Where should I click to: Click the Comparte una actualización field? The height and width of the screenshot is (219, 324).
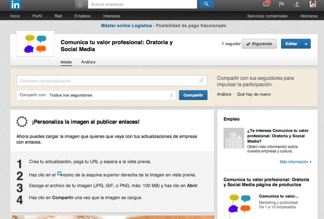tap(108, 81)
